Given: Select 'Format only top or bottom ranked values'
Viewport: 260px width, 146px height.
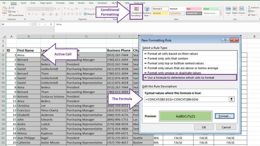Looking at the screenshot, I should 190,63.
